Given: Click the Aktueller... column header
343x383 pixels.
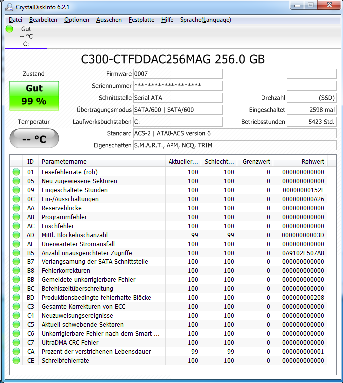Looking at the screenshot, I should click(183, 162).
